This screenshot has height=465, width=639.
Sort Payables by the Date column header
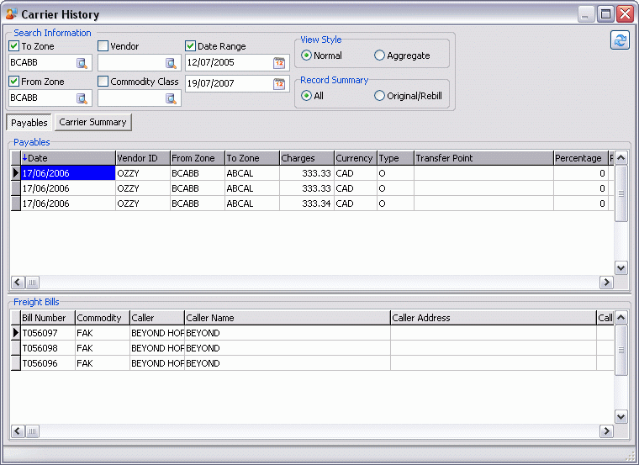click(x=67, y=158)
